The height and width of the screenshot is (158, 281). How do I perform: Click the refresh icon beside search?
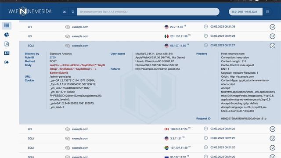click(73, 12)
